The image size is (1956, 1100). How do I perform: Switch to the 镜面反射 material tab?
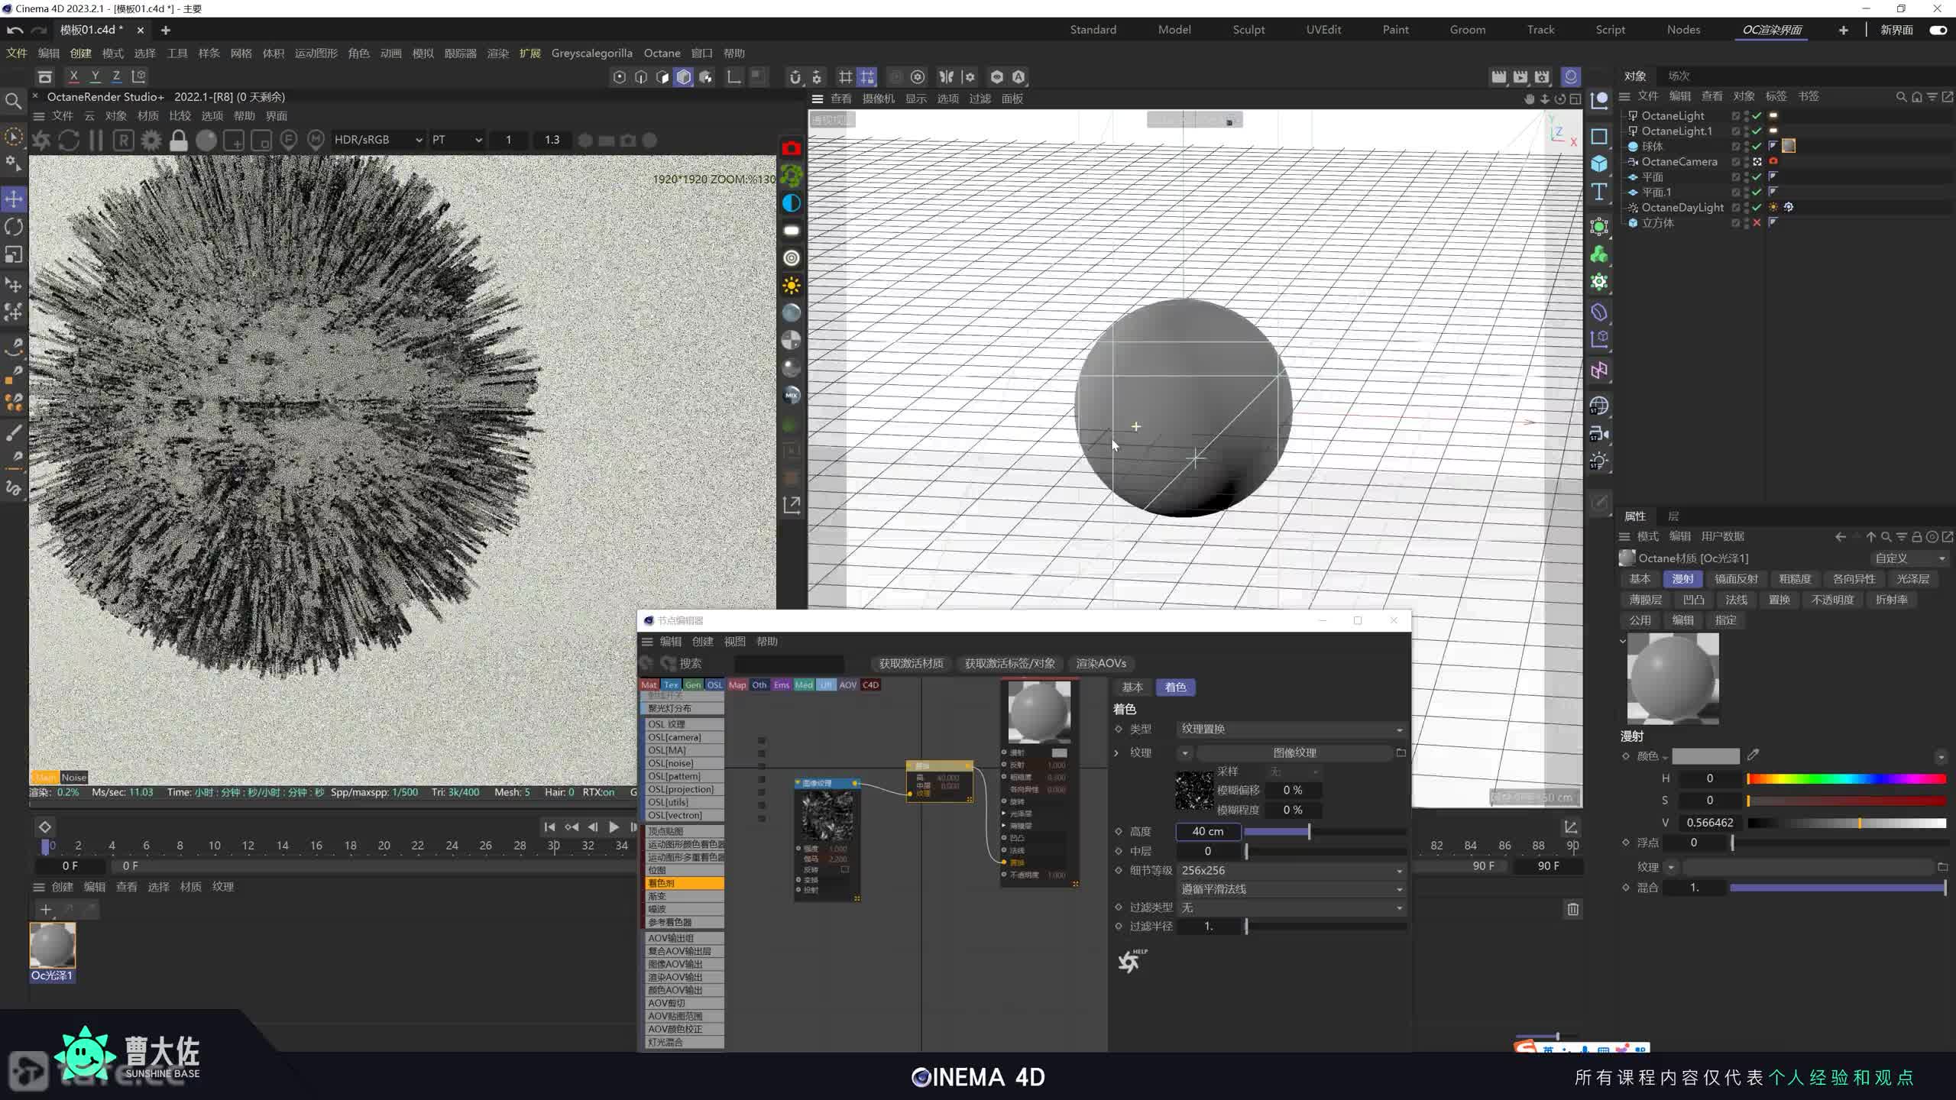(x=1735, y=579)
